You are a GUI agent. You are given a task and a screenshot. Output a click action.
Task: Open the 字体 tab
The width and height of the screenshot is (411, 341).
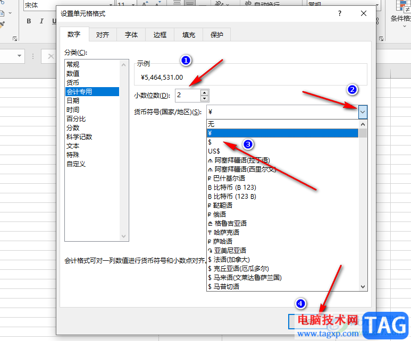click(131, 35)
